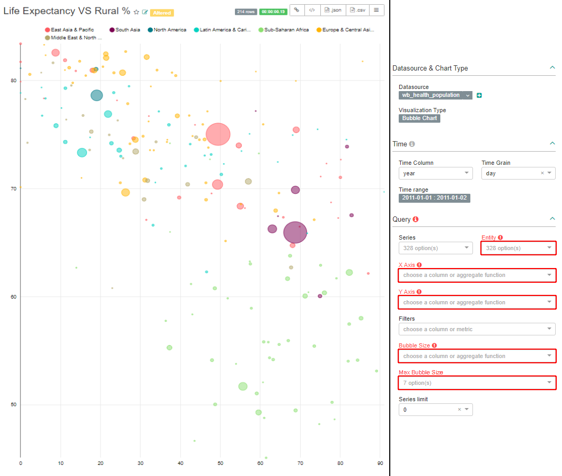The height and width of the screenshot is (476, 562).
Task: Open the Time Column dropdown
Action: pos(436,173)
